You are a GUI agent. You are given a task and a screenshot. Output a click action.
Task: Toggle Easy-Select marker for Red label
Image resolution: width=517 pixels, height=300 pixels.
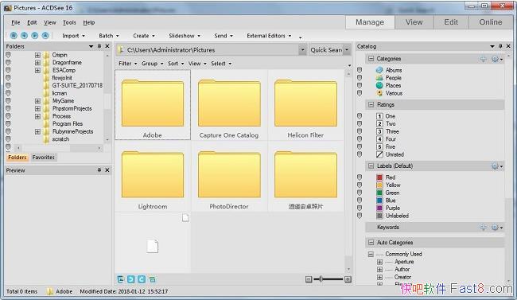coord(360,177)
